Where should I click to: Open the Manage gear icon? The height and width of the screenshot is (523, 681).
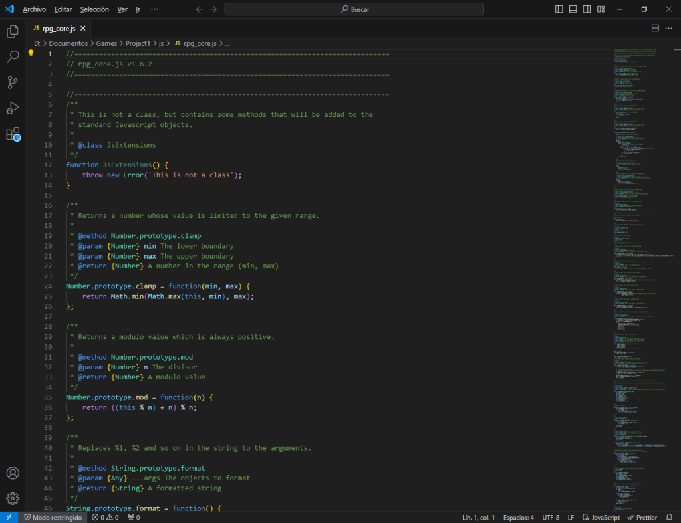click(x=13, y=498)
